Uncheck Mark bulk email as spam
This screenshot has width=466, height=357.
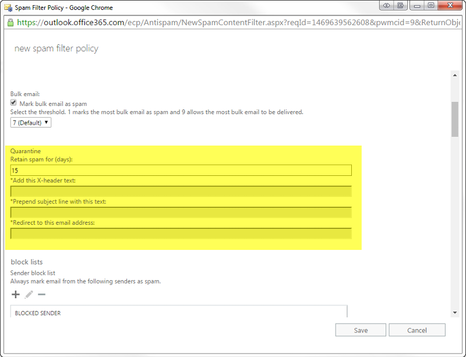pyautogui.click(x=13, y=103)
